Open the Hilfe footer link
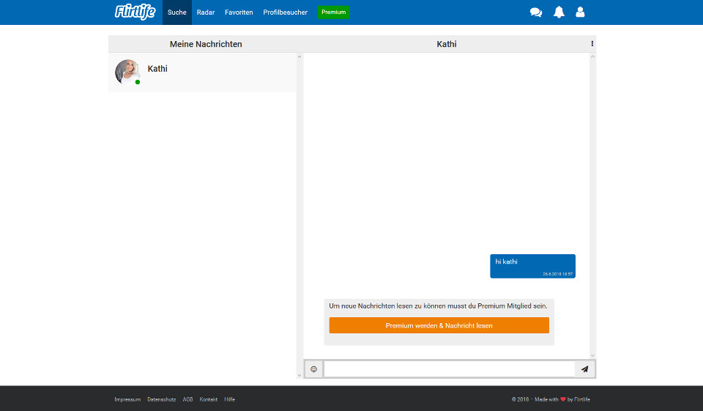The height and width of the screenshot is (411, 703). coord(230,399)
